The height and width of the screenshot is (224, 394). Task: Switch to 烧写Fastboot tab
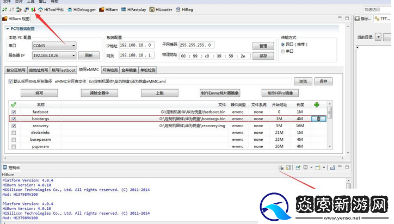[63, 70]
